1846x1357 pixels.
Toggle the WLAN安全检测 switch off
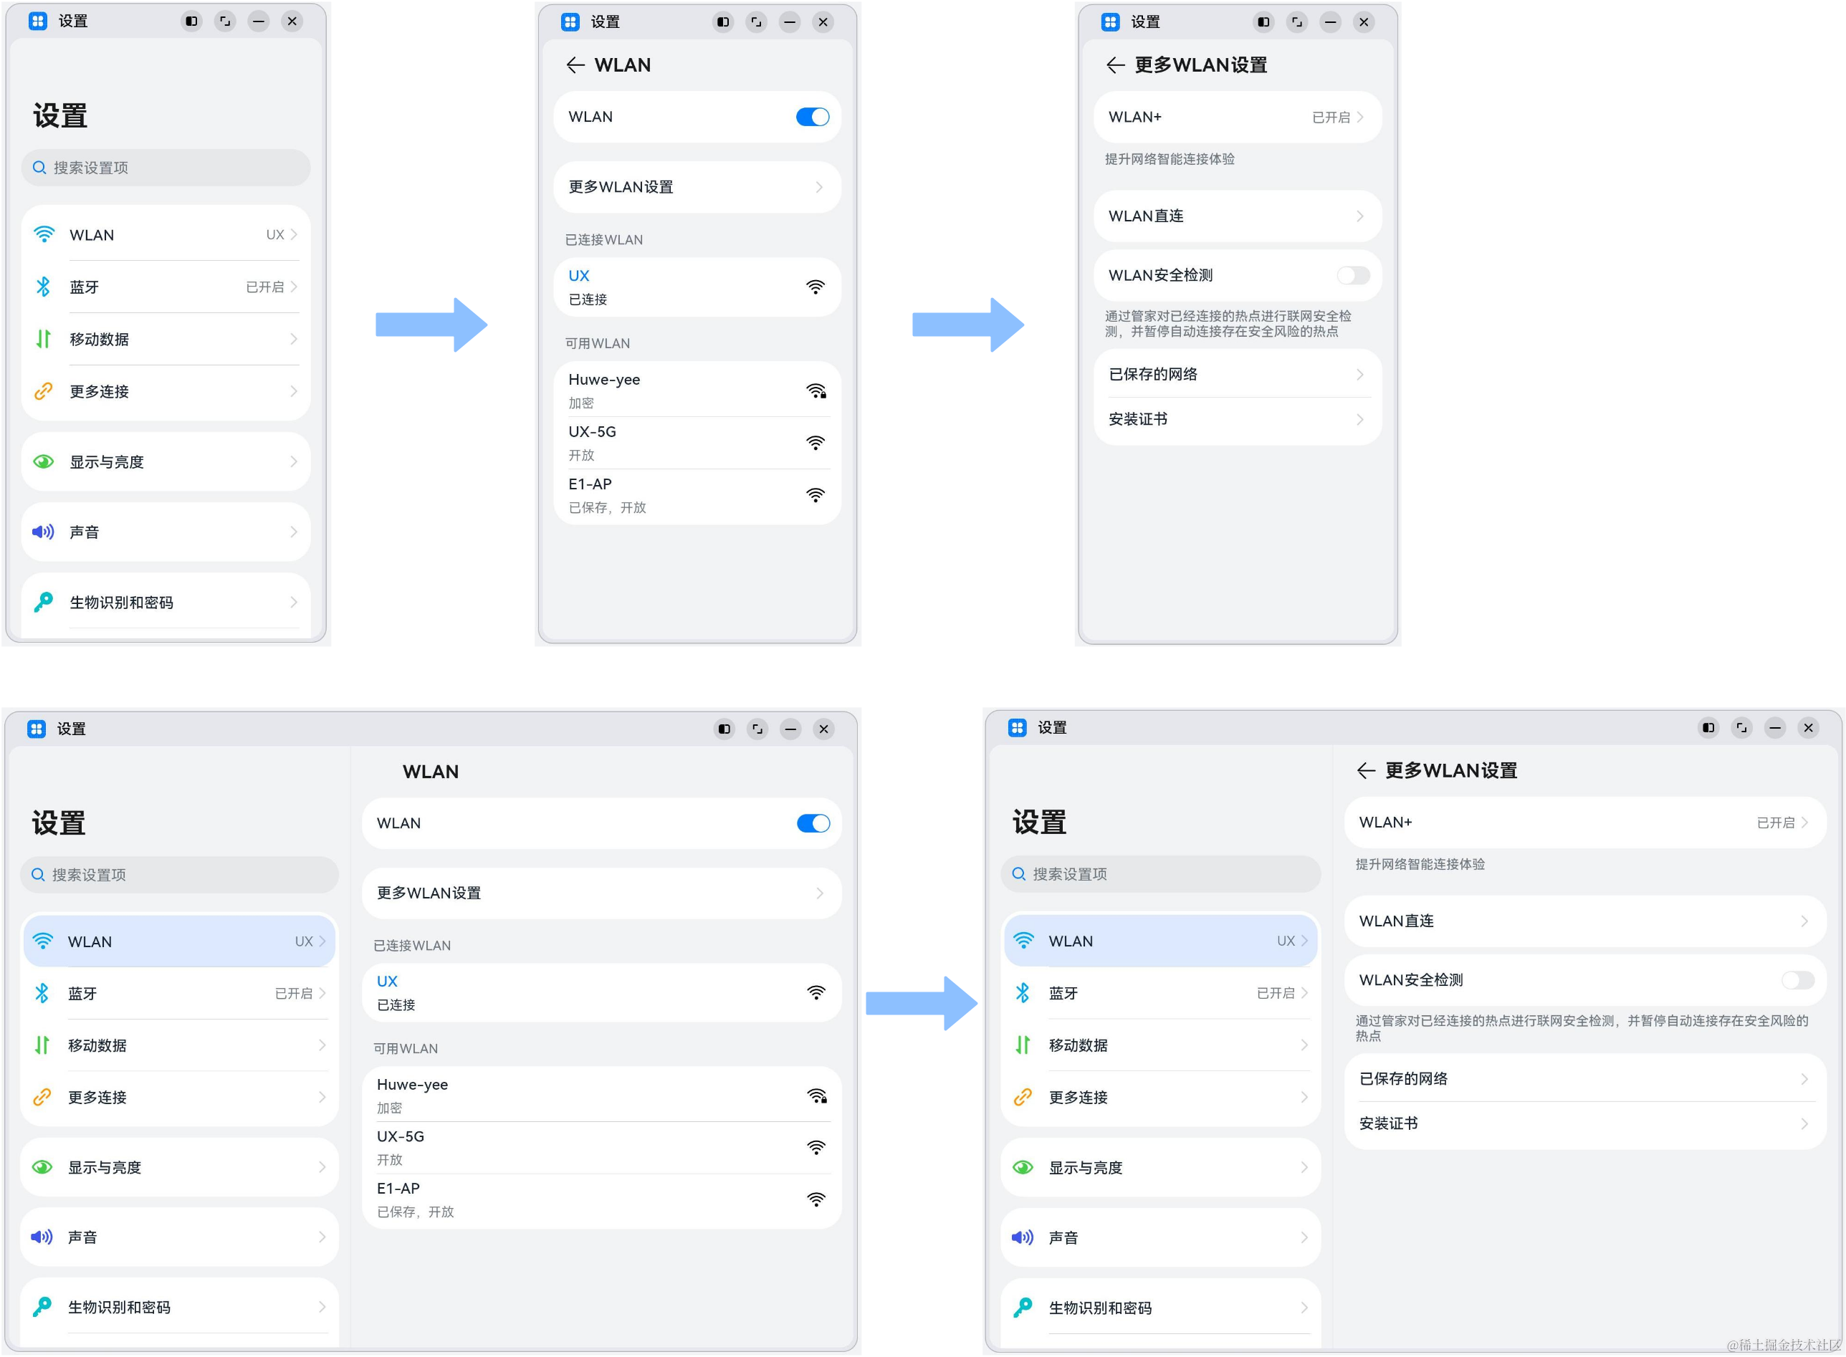coord(1796,979)
